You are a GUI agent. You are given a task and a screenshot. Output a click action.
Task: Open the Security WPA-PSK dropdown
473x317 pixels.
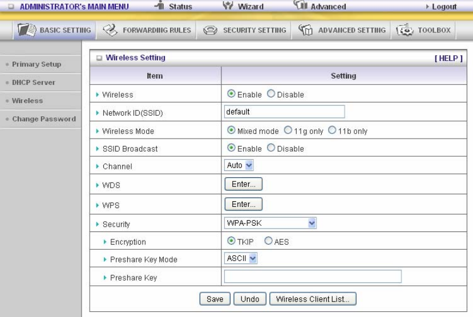pos(270,223)
